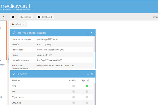Screen dimensions: 158x105
Task: Click SMB/CIFS enabled indicator
Action: pos(73,103)
